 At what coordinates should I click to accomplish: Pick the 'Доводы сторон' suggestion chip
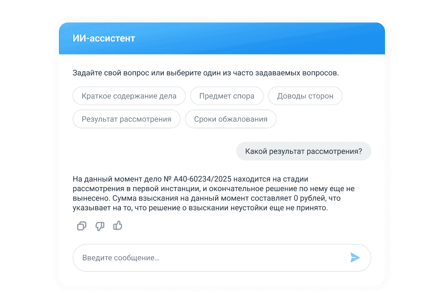pos(305,96)
